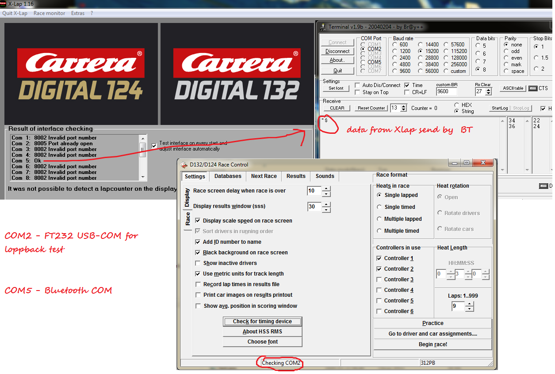Click CLEAR in the Receive section
This screenshot has height=374, width=555.
(337, 108)
